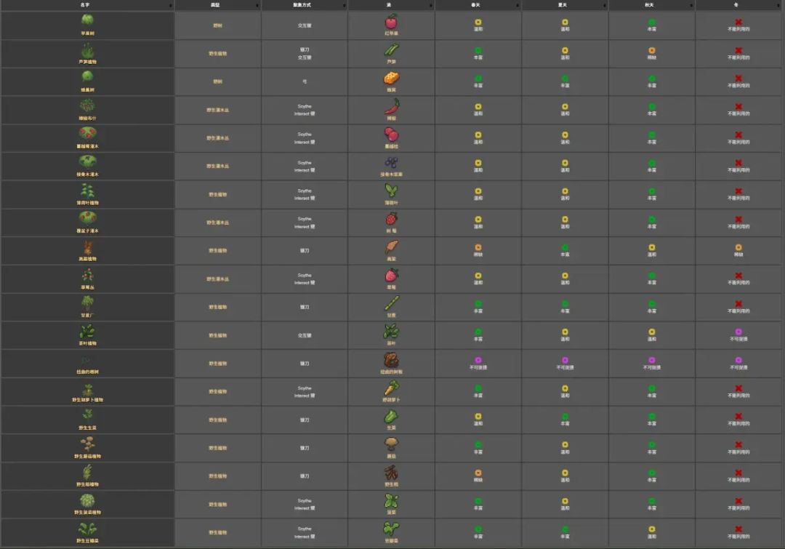The image size is (785, 549).
Task: Sort by the 聚集方式 gathering method column arrow
Action: coord(344,6)
